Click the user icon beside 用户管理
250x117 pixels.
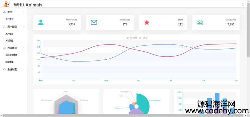click(x=4, y=27)
